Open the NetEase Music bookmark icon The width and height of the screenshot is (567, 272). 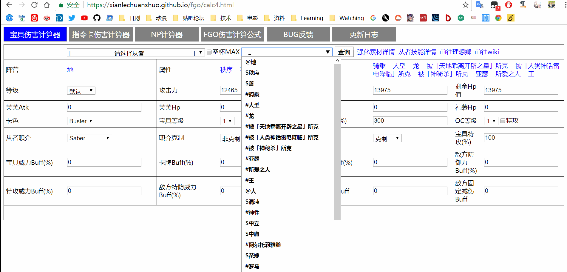click(34, 18)
